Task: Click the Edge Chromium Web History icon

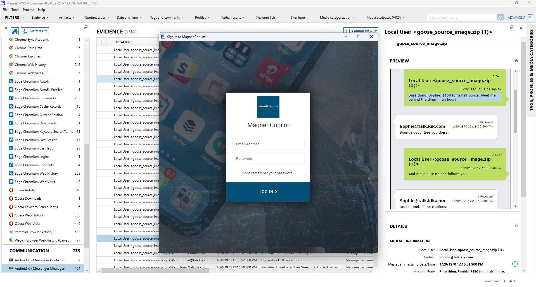Action: (x=11, y=173)
